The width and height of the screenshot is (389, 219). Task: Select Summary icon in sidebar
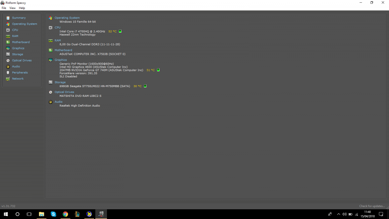[8, 18]
